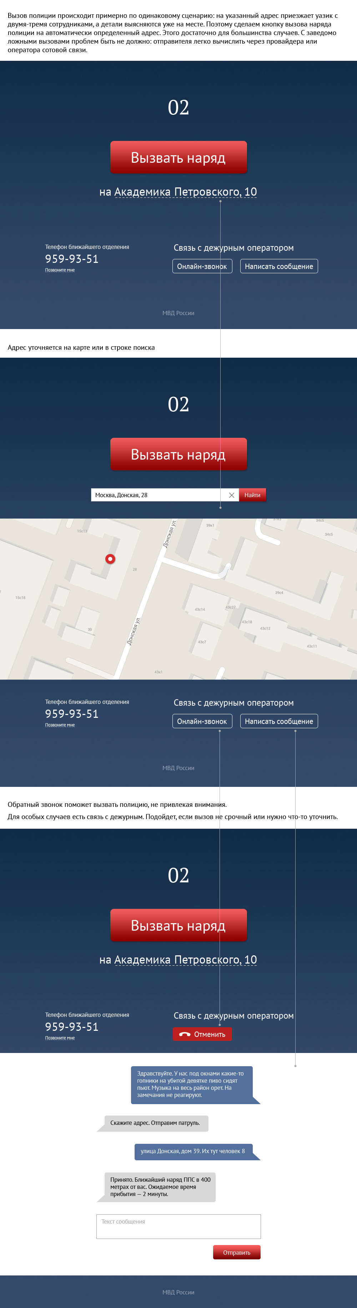The width and height of the screenshot is (357, 1308).
Task: Cancel the online call with Отменить
Action: tap(202, 1034)
